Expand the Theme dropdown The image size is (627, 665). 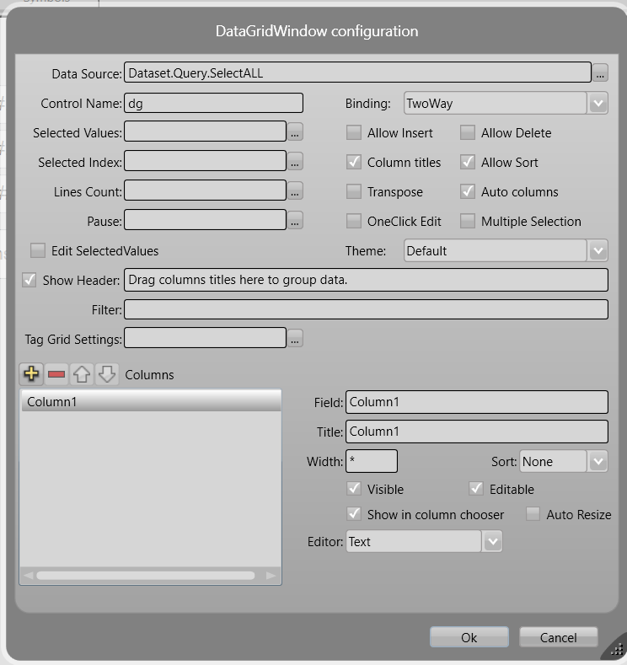click(x=598, y=251)
